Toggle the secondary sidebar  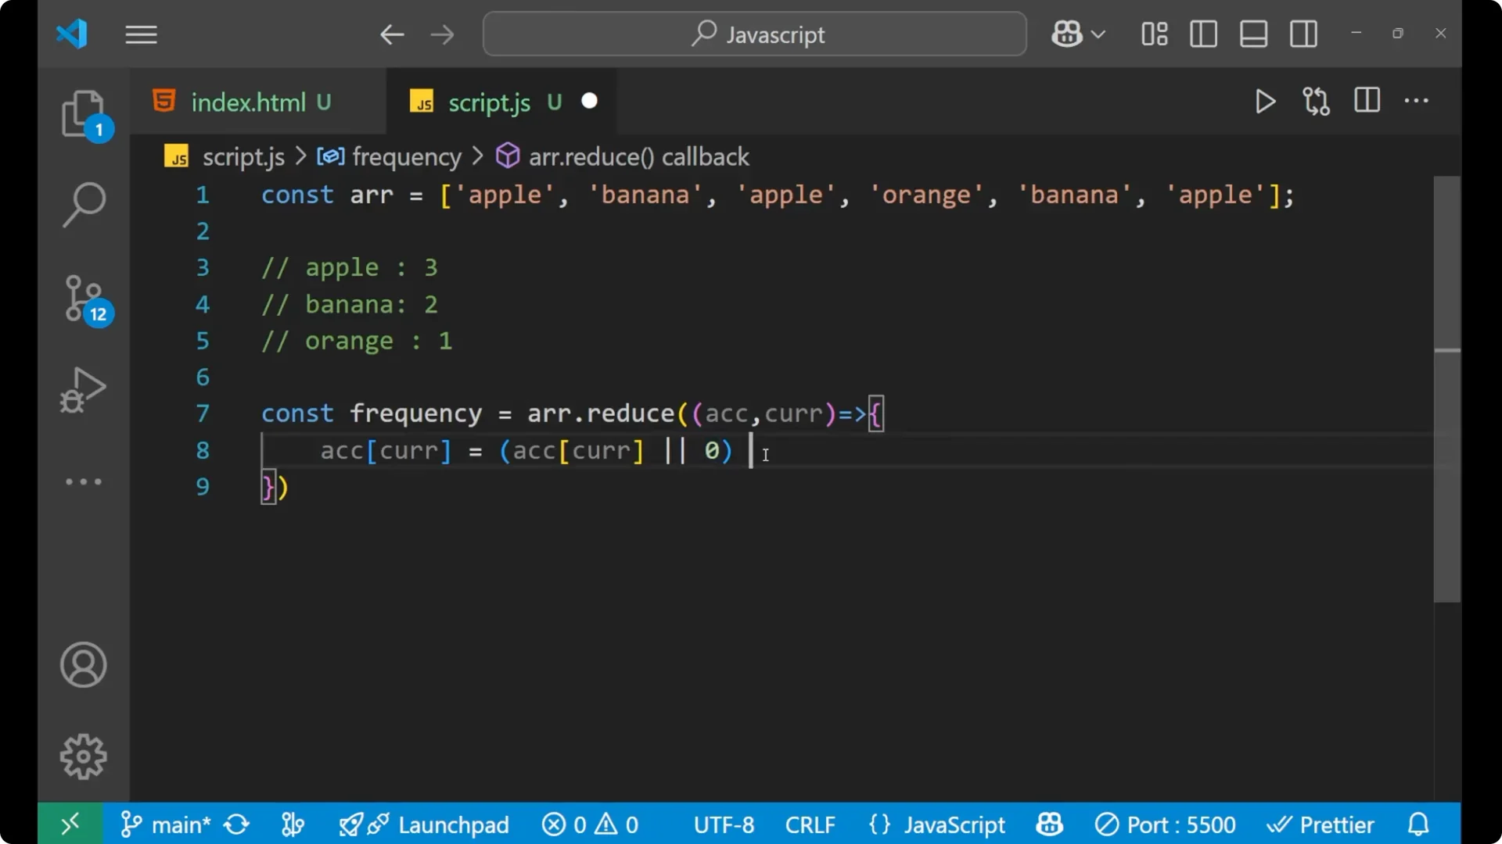[x=1303, y=34]
